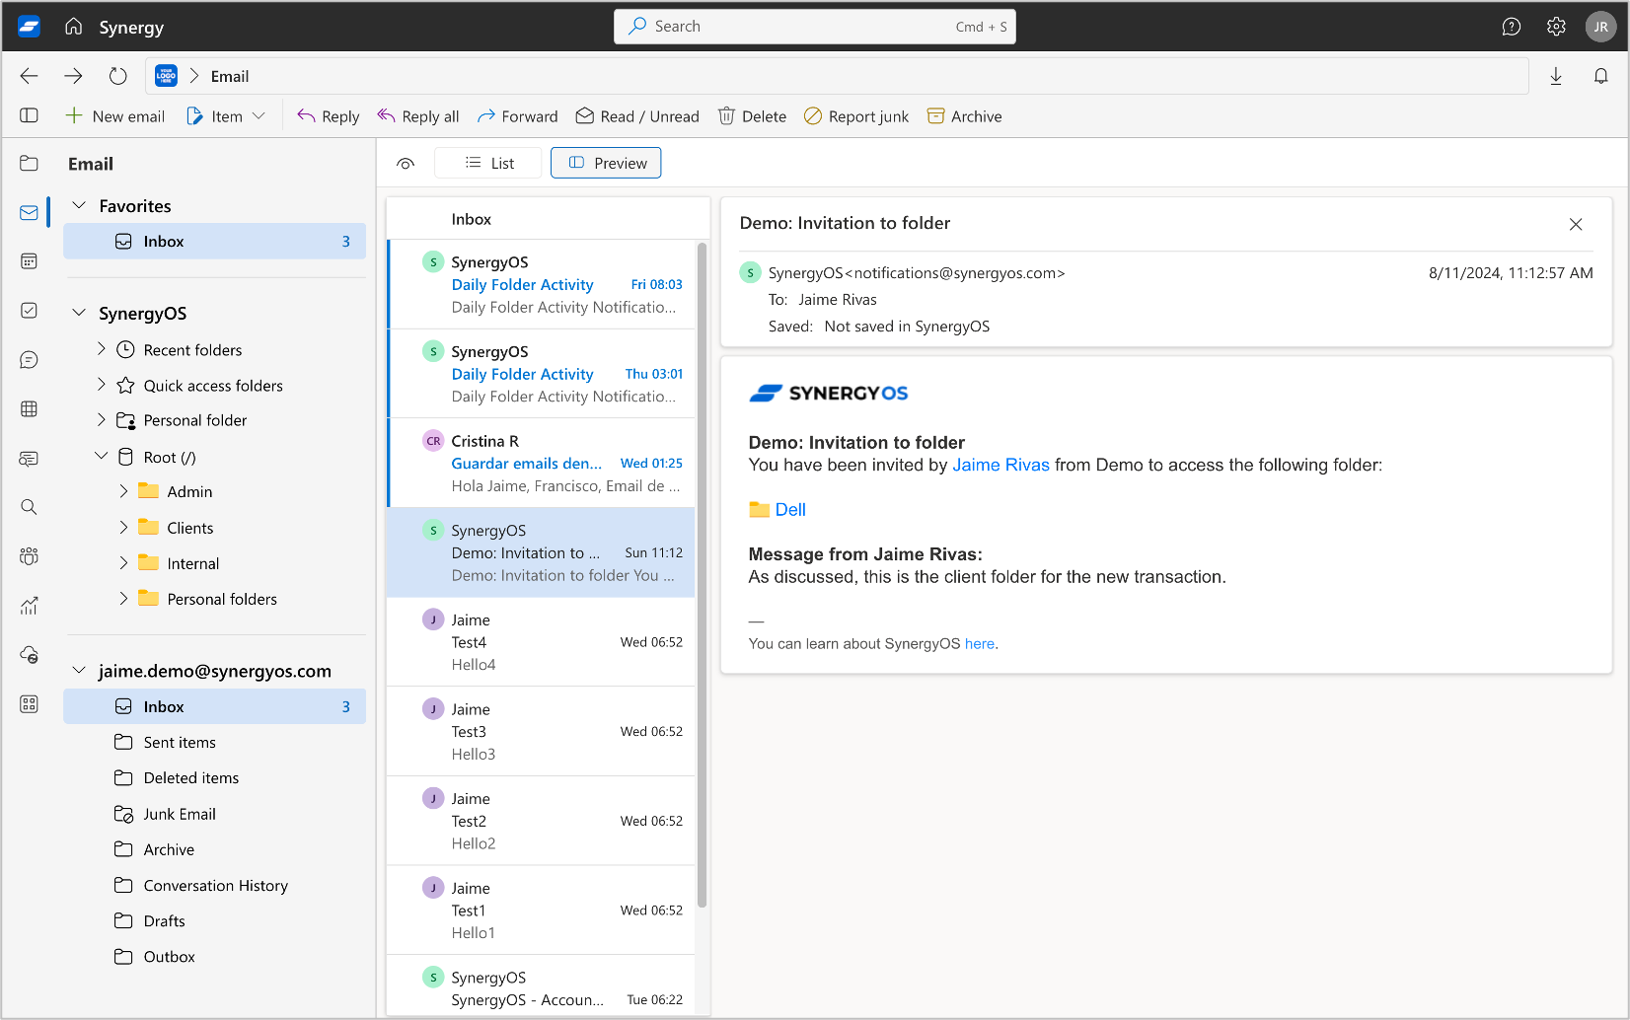Click the Search field
Screen dimensions: 1630x1020
point(814,27)
